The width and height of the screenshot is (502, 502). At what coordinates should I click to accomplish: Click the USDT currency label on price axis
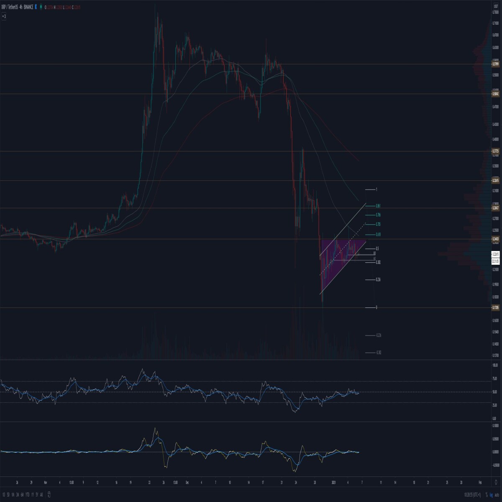coord(495,6)
